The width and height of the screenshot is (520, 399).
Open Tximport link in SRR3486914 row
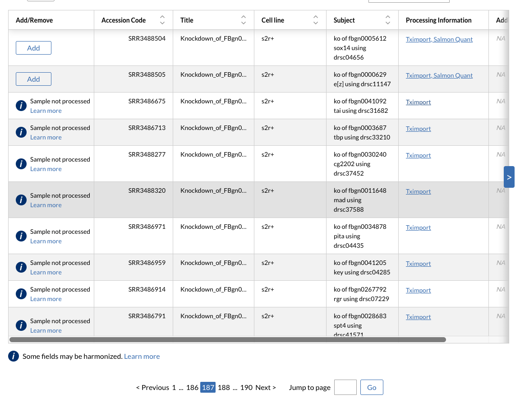tap(418, 290)
